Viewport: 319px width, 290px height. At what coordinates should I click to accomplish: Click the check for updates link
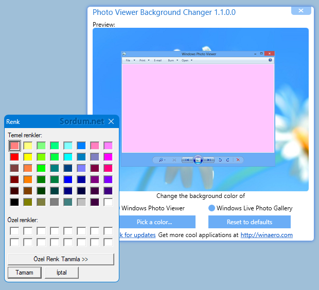[x=137, y=235]
